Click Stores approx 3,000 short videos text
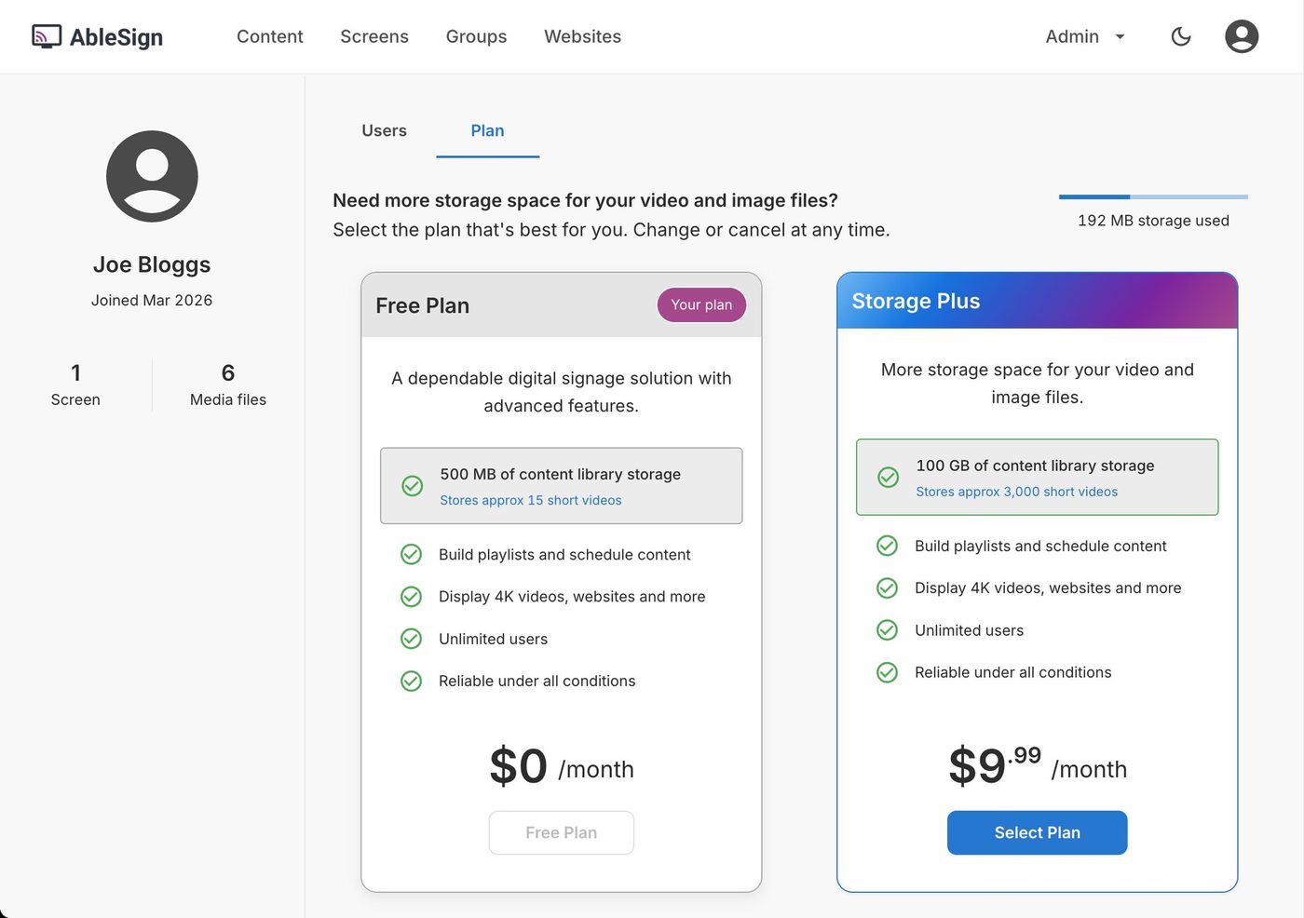Image resolution: width=1304 pixels, height=918 pixels. point(1016,492)
